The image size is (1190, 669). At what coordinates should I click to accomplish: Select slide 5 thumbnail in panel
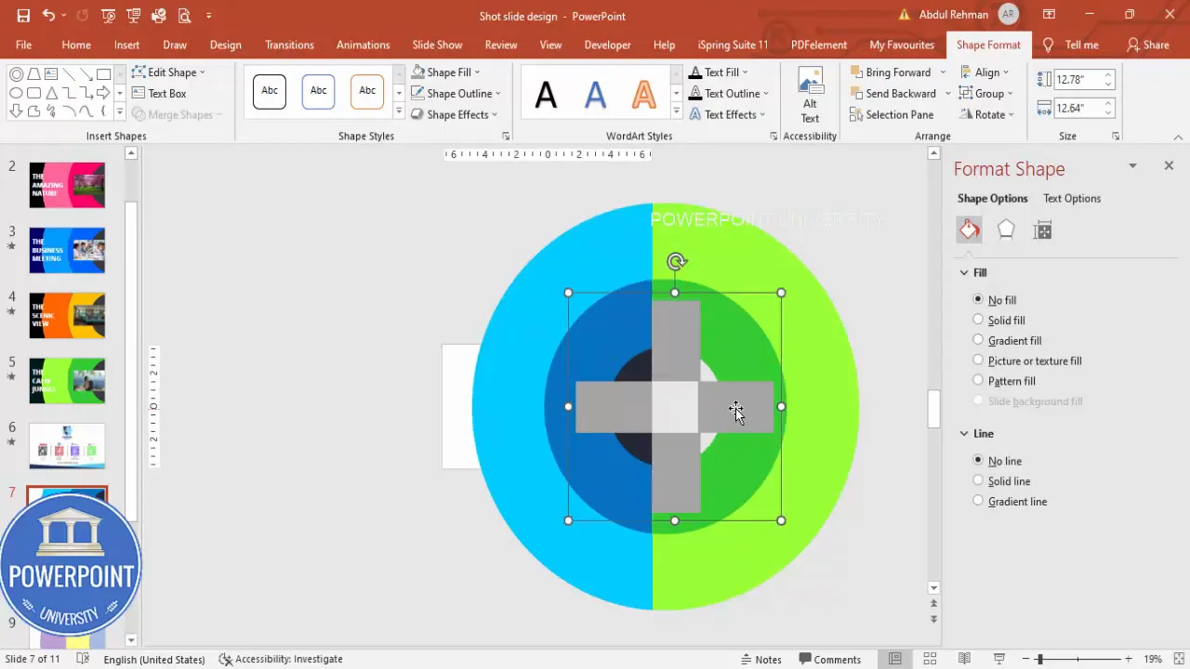click(x=67, y=381)
